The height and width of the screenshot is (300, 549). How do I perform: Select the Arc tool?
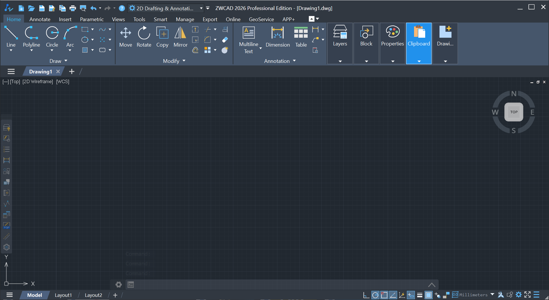pyautogui.click(x=70, y=37)
